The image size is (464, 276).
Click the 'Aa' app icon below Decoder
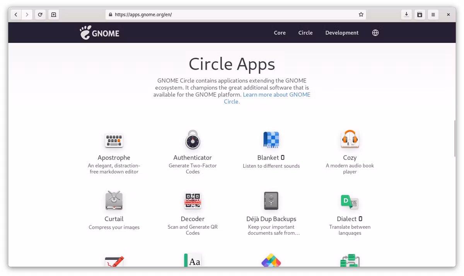pos(193,260)
